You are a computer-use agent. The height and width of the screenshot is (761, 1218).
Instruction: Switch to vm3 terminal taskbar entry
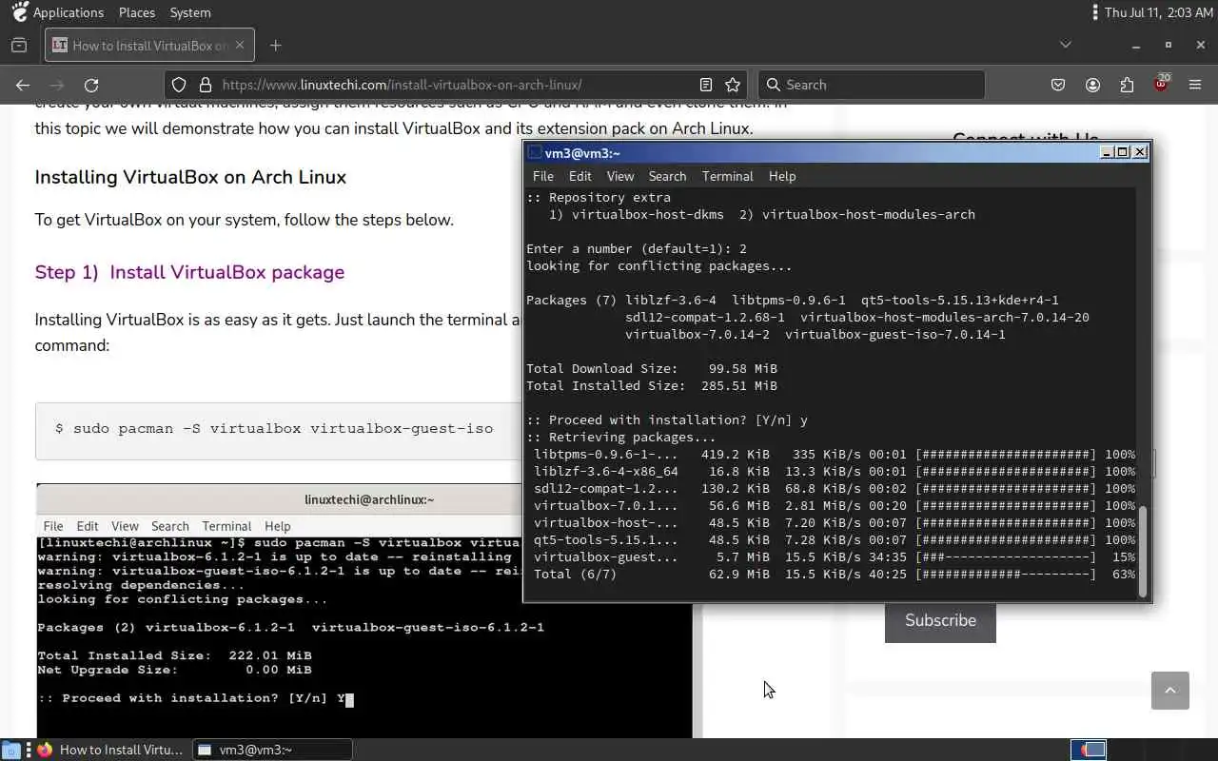(x=273, y=750)
